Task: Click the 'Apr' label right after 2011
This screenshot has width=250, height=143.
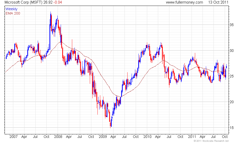Action: click(x=203, y=137)
